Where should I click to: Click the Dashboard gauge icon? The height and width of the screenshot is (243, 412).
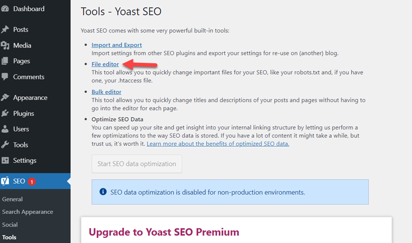click(5, 9)
